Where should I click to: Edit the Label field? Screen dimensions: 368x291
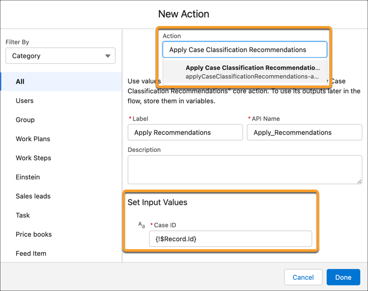click(x=185, y=133)
